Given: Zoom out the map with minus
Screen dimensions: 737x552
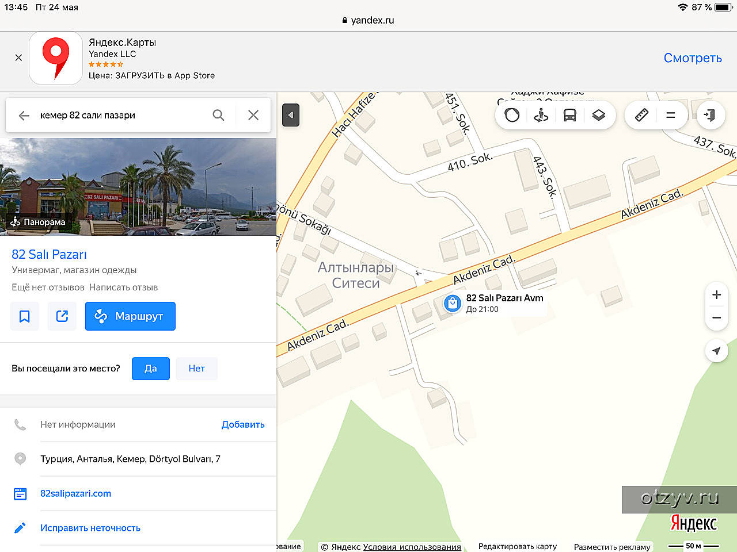Looking at the screenshot, I should [x=717, y=317].
